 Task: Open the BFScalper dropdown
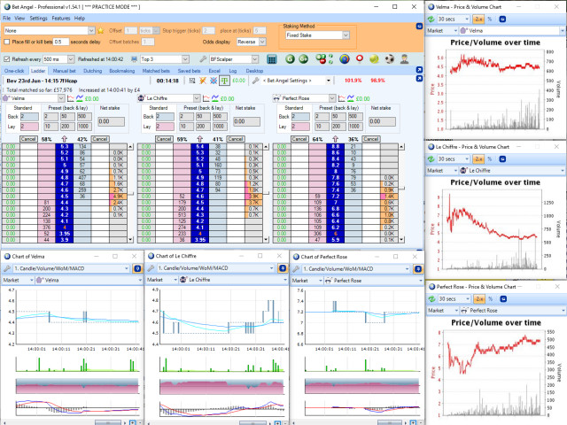[255, 59]
